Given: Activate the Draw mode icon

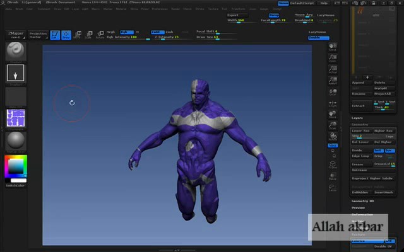Looking at the screenshot, I should click(66, 35).
